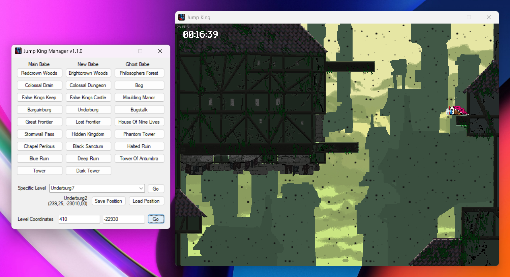Go to Redcrown Woods
Screen dimensions: 510x277
click(x=39, y=73)
